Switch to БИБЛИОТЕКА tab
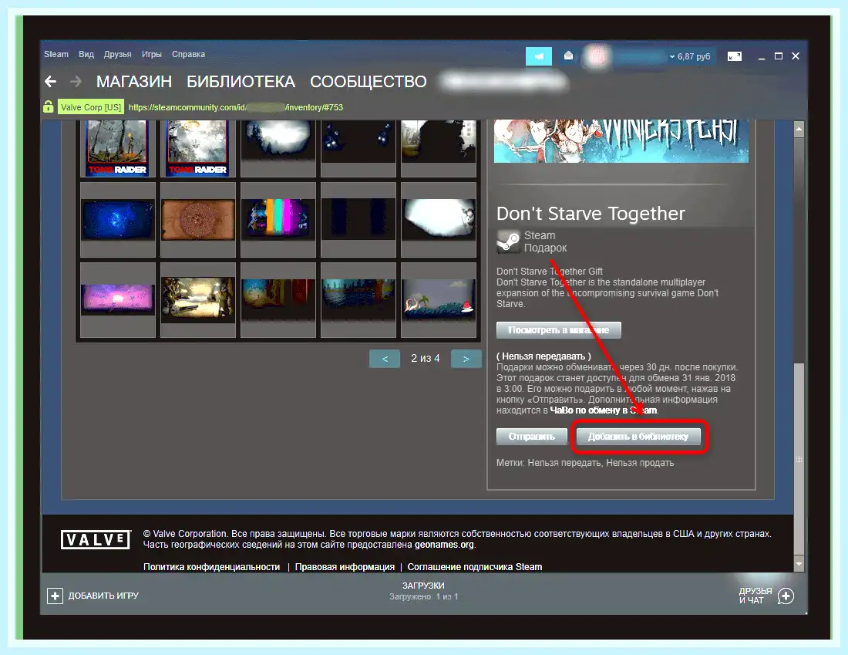 [x=241, y=82]
